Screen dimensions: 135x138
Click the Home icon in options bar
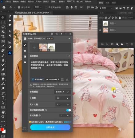(4, 7)
